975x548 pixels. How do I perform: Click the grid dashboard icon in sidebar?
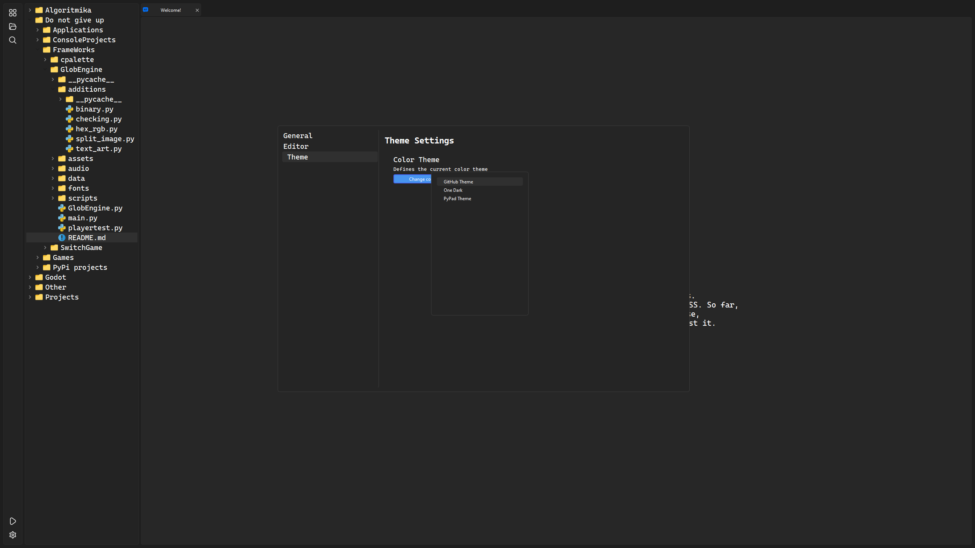click(13, 13)
